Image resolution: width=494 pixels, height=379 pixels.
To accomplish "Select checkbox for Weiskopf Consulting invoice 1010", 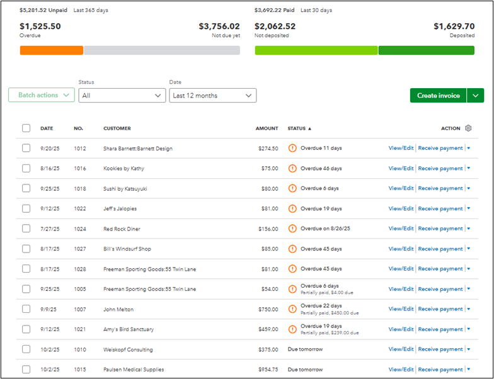I will click(26, 349).
